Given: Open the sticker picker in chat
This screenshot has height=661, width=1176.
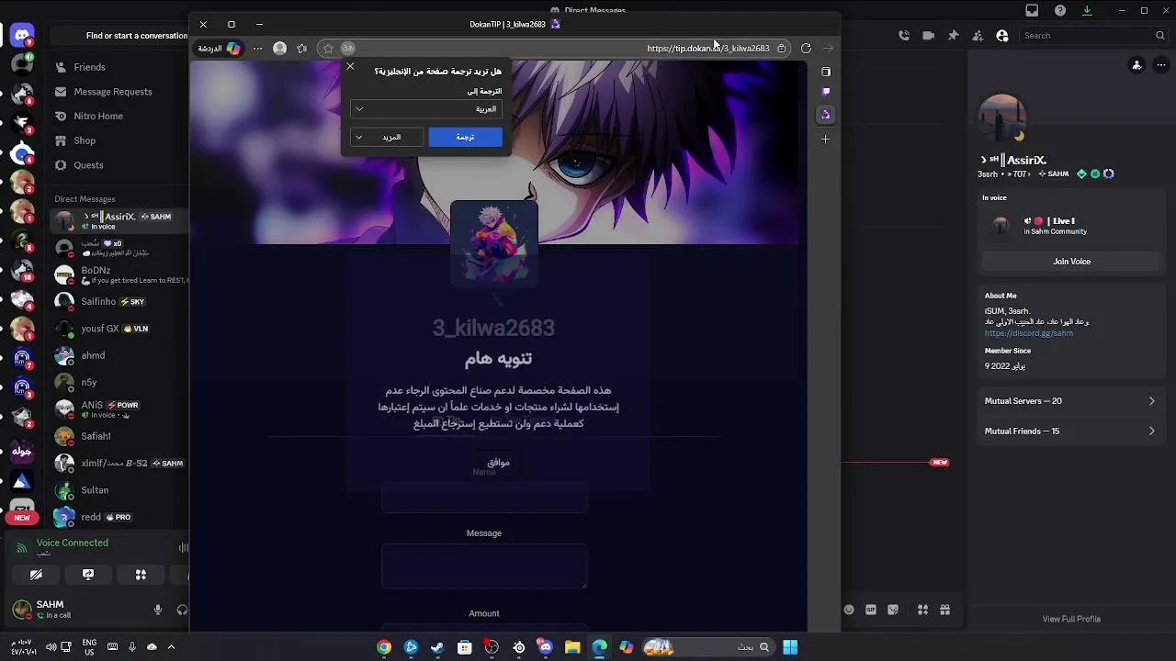Looking at the screenshot, I should 893,610.
